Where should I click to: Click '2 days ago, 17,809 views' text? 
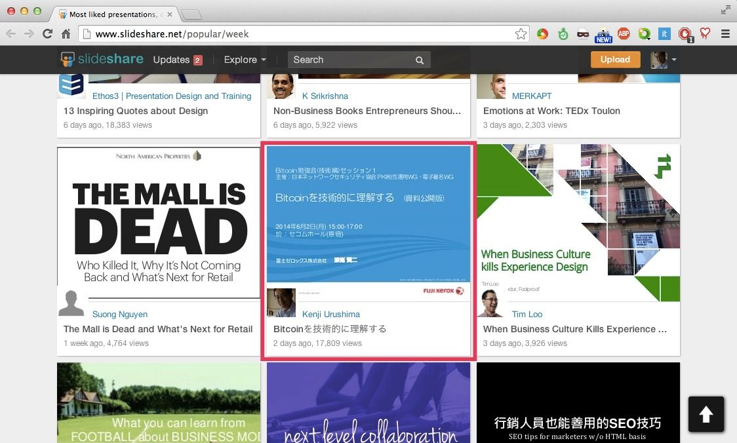pos(318,343)
